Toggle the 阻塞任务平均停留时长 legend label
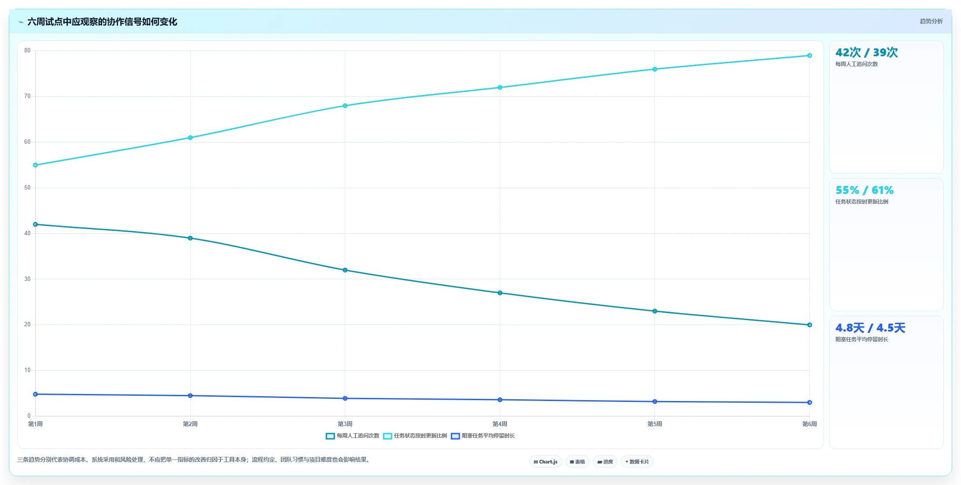This screenshot has height=485, width=961. [x=488, y=436]
